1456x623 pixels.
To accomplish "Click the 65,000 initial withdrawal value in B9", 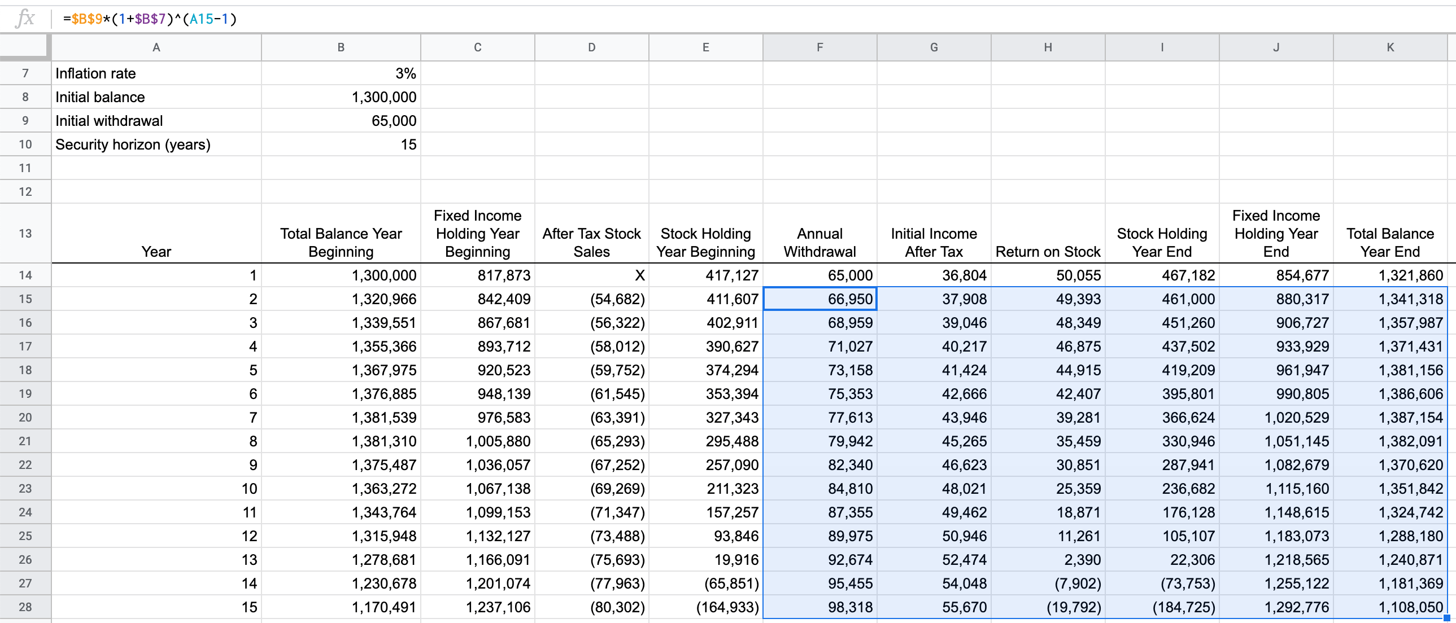I will click(x=341, y=121).
